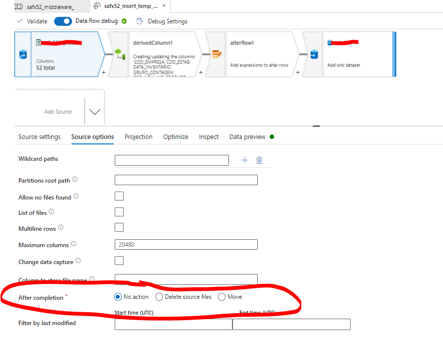The image size is (443, 337).
Task: Enable the Change data capture checkbox
Action: click(119, 261)
